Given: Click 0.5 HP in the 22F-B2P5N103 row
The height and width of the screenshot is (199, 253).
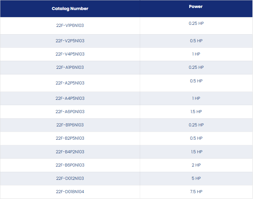Looking at the screenshot, I should point(196,138).
